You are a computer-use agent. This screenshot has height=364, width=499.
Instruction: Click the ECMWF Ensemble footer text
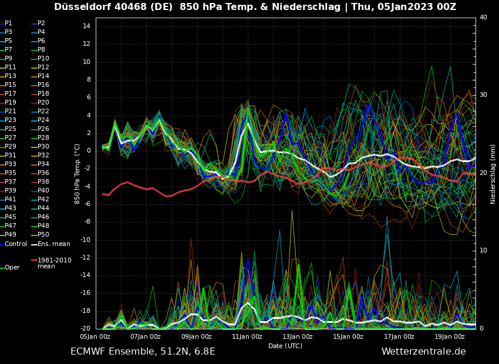point(143,352)
